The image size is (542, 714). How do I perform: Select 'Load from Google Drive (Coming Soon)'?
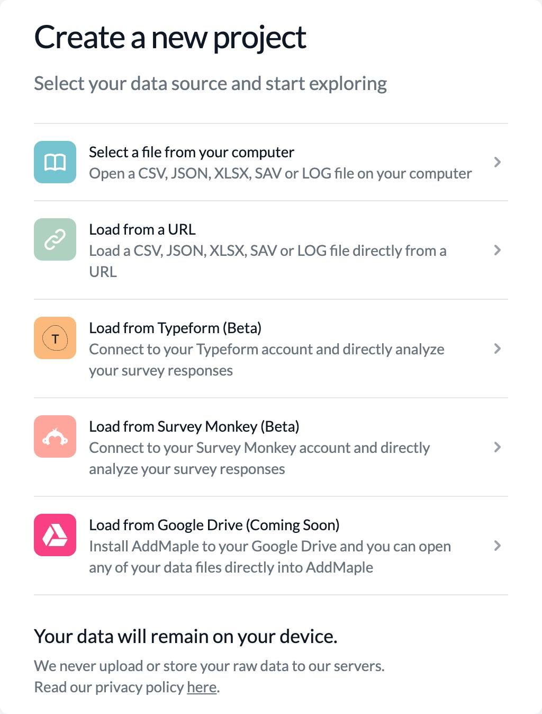214,525
